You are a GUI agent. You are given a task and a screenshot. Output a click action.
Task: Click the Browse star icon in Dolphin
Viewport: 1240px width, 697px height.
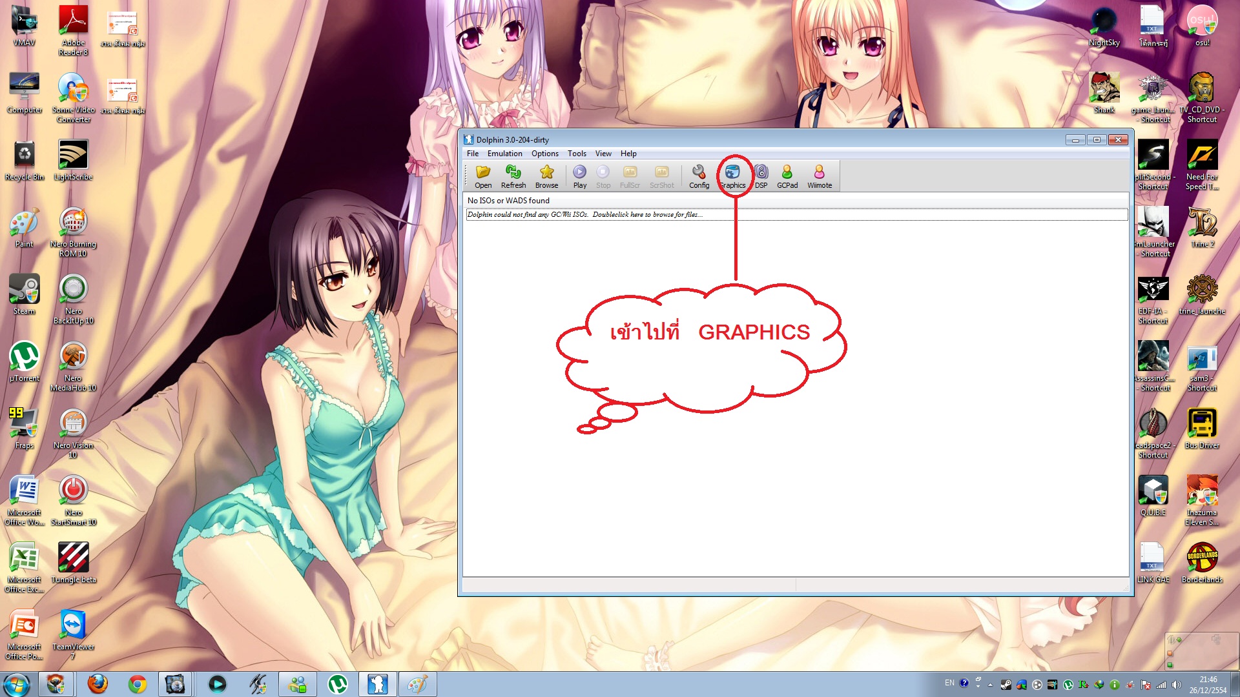[x=546, y=176]
